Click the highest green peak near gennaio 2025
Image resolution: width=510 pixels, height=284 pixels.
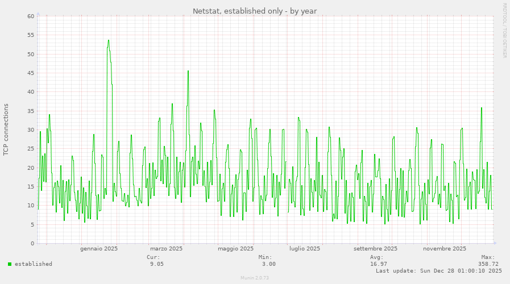(x=109, y=41)
